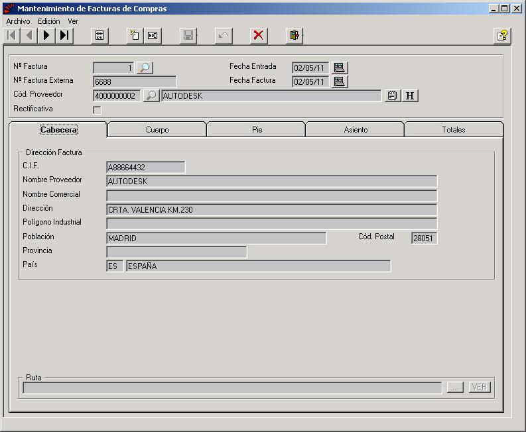
Task: Select the Cabecera tab
Action: [x=58, y=130]
